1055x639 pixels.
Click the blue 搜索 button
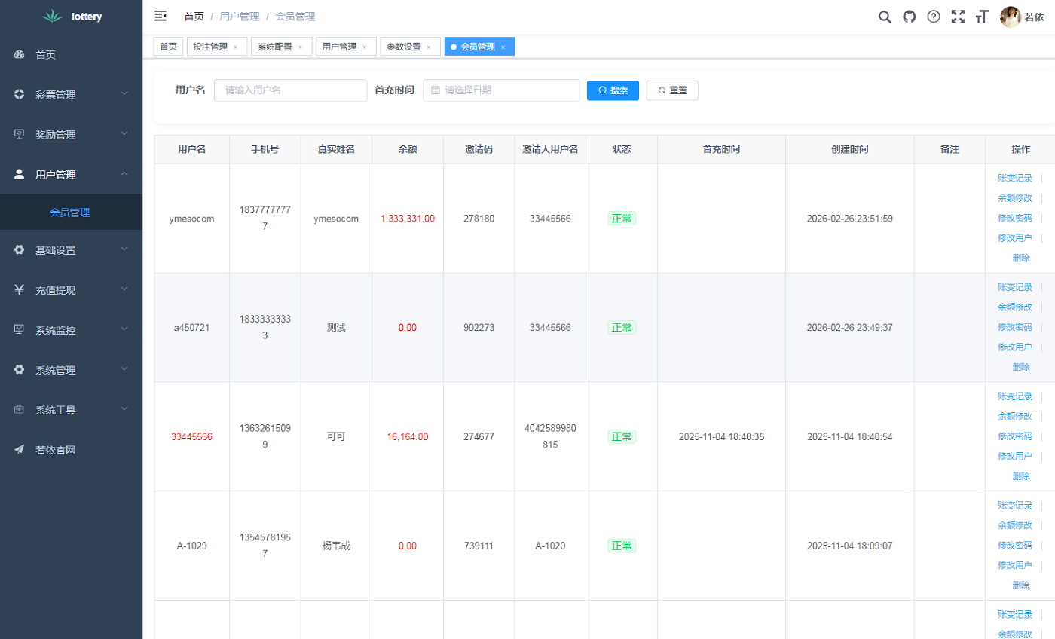613,90
